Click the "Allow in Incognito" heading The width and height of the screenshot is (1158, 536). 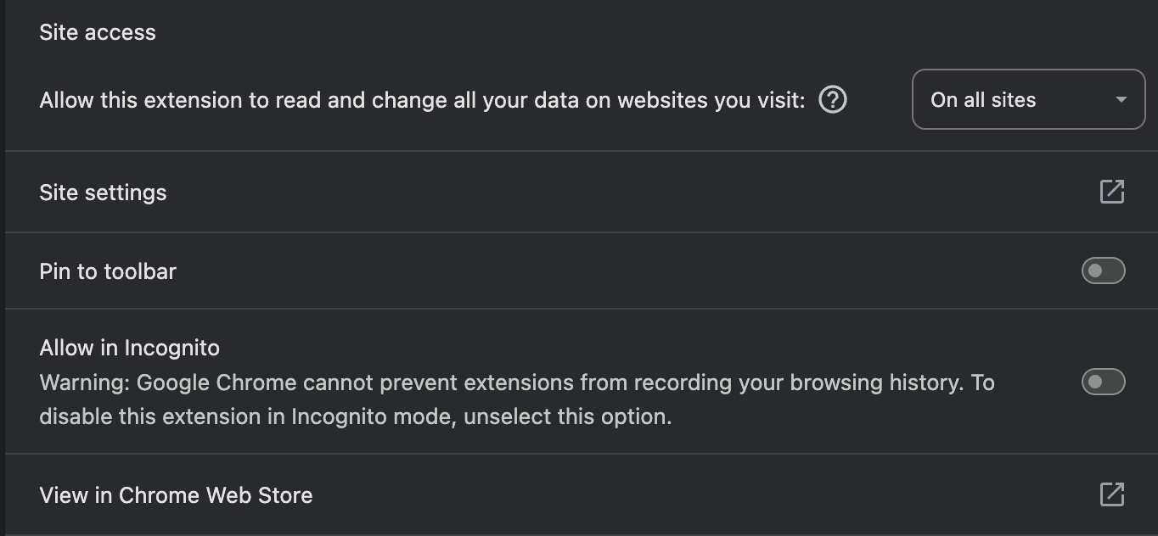(x=129, y=348)
